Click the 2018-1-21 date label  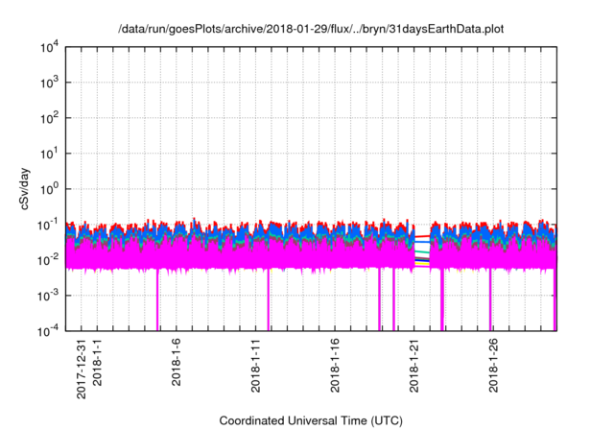click(x=413, y=366)
